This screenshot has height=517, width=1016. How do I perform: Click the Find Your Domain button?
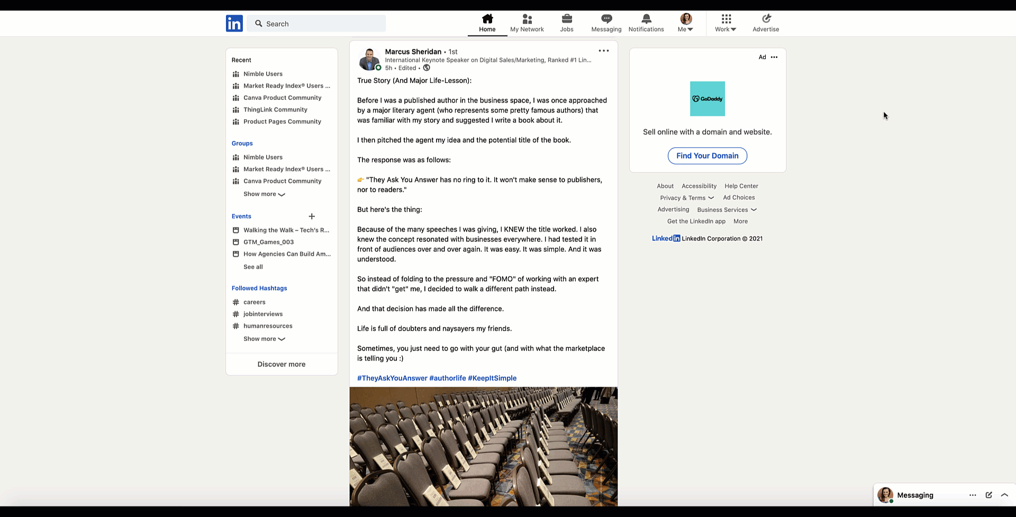707,155
